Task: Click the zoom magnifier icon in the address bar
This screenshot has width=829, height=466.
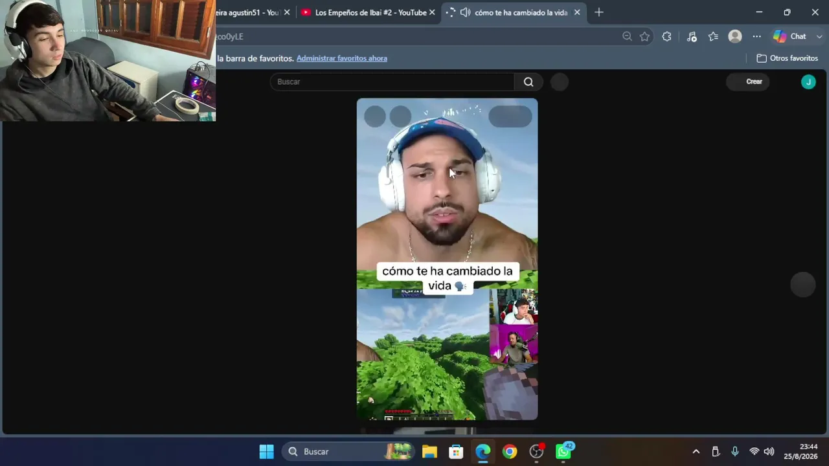Action: [x=627, y=37]
